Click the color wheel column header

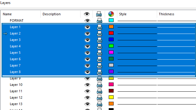click(x=111, y=14)
